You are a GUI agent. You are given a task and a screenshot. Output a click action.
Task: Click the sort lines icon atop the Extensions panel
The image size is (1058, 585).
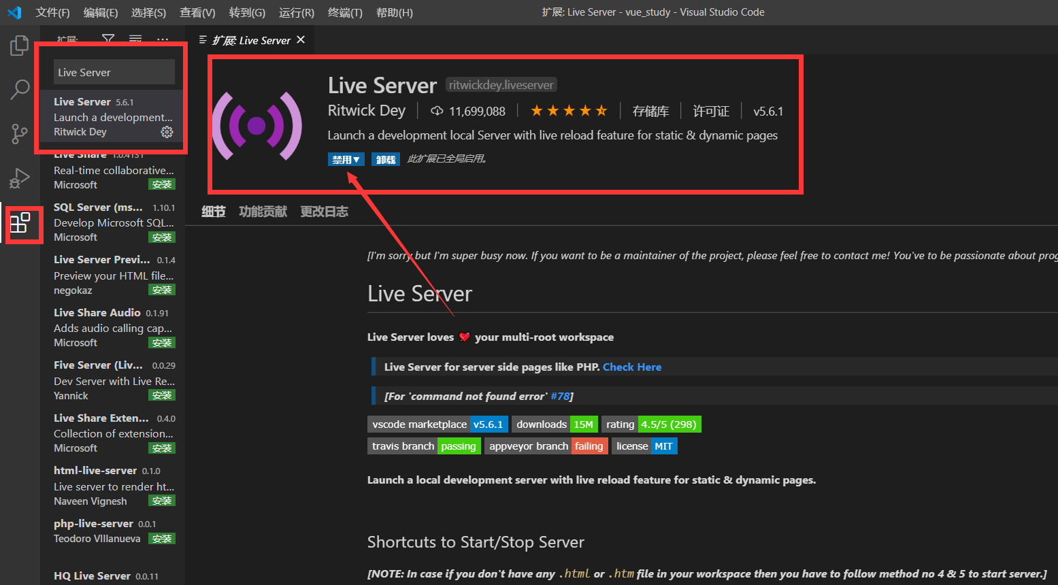135,39
